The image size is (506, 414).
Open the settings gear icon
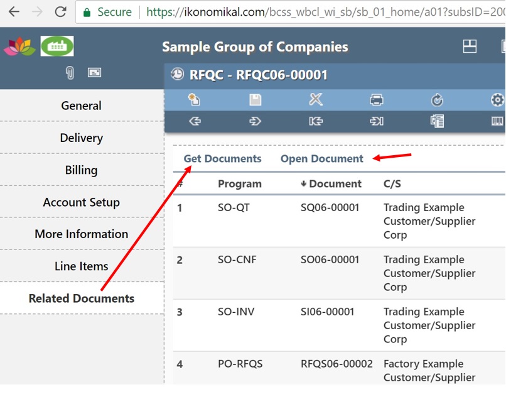click(x=497, y=100)
